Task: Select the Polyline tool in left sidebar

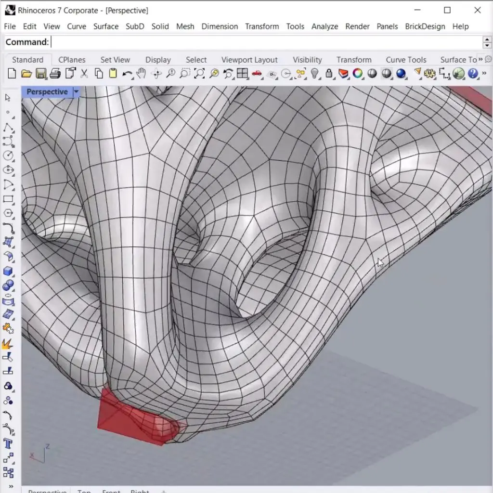Action: click(8, 127)
